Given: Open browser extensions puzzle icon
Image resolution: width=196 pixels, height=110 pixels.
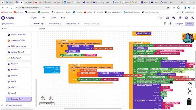Looking at the screenshot, I should tap(178, 8).
